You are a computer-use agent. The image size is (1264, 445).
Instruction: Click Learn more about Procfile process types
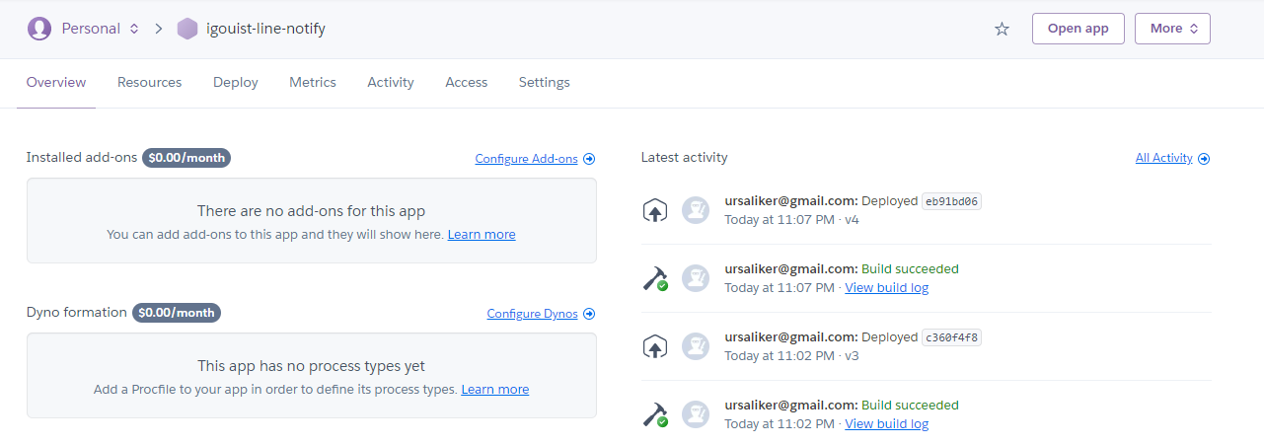[494, 389]
